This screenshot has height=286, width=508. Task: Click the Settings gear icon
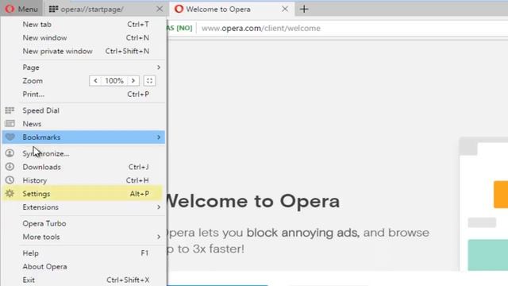pos(10,193)
